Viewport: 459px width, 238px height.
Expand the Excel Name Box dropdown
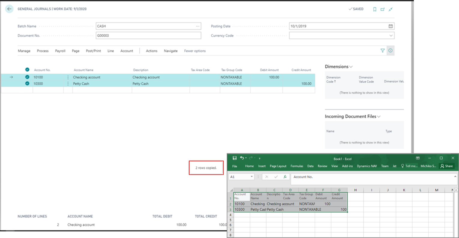pos(252,177)
